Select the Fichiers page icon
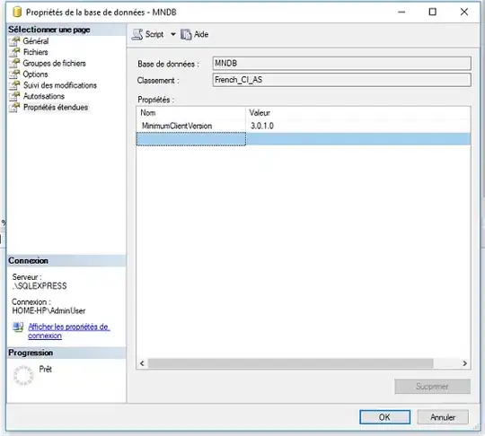 [14, 52]
